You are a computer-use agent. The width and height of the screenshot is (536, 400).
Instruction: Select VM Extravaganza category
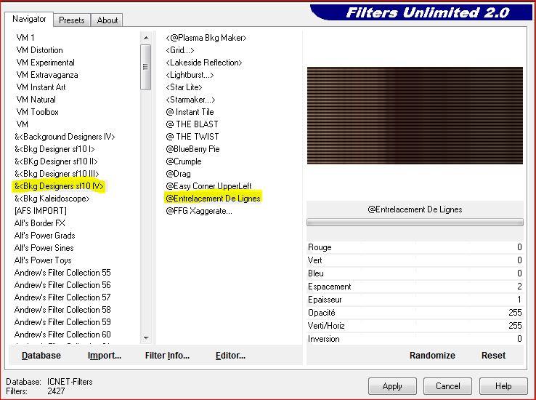point(47,75)
